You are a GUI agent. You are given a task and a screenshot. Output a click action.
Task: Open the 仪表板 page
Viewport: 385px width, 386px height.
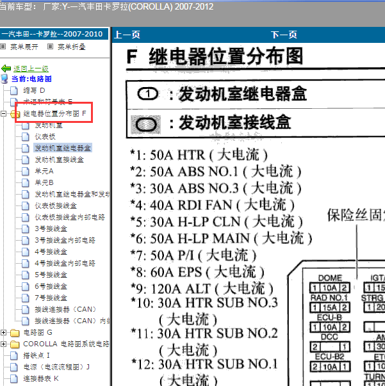pyautogui.click(x=45, y=136)
